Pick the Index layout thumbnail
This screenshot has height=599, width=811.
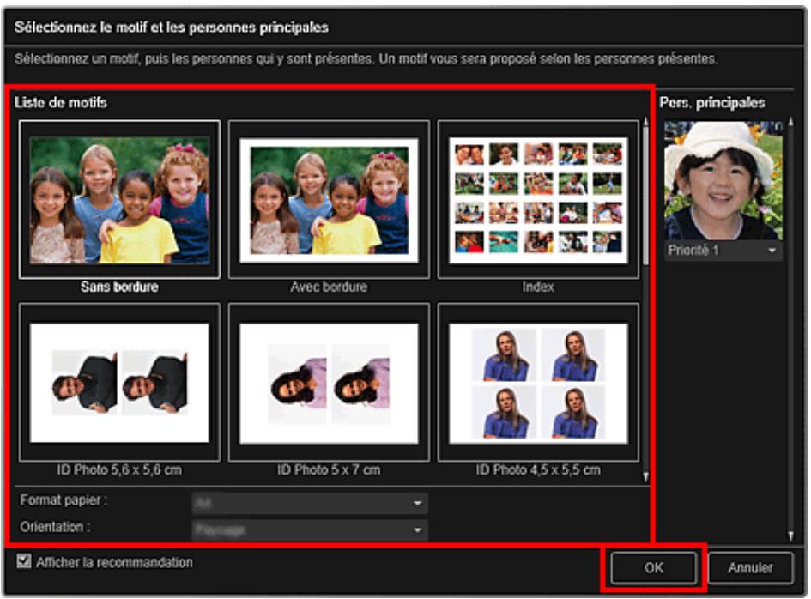(538, 199)
